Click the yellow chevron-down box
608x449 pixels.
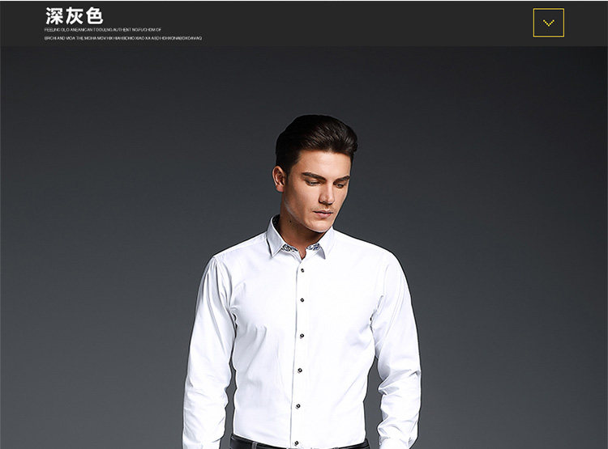[x=549, y=23]
